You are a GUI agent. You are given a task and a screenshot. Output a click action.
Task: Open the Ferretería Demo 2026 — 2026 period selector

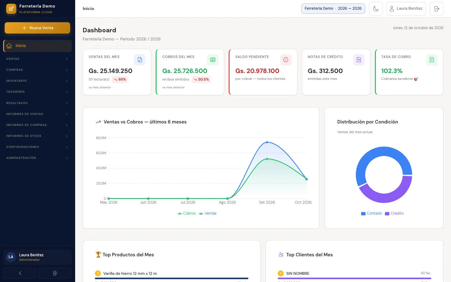tap(333, 8)
